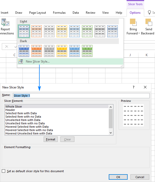Select the orange Light slicer style thumbnail
Image resolution: width=155 pixels, height=182 pixels.
click(x=37, y=31)
